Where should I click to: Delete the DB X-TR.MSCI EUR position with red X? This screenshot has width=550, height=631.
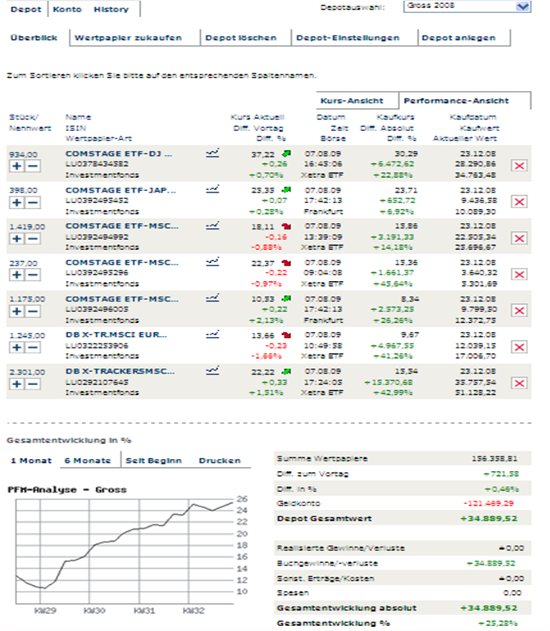[518, 347]
